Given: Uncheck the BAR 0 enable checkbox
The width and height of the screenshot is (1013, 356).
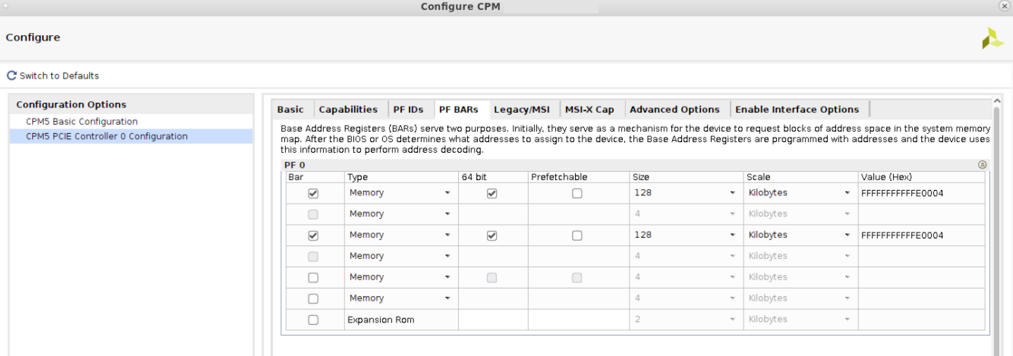Looking at the screenshot, I should click(x=313, y=193).
